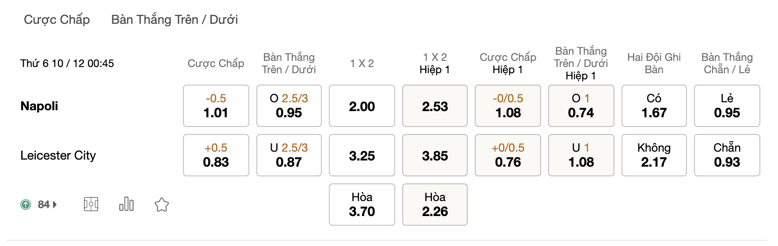Bet full-time draw Hòa at 3.70

coord(362,205)
